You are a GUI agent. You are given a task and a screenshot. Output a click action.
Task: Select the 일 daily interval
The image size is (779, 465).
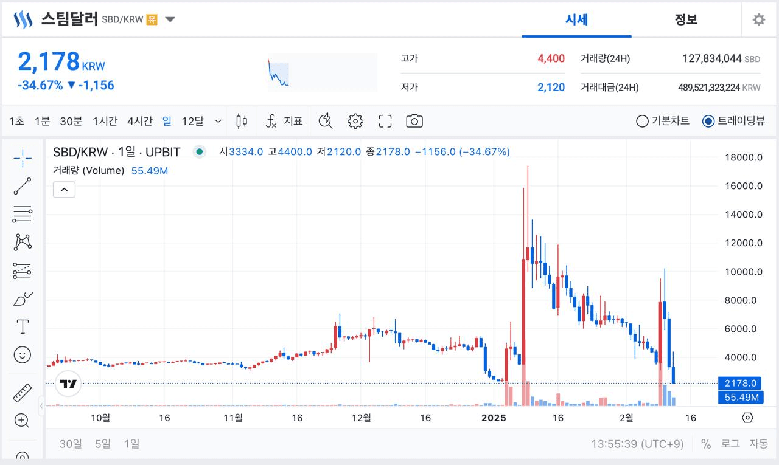pyautogui.click(x=167, y=121)
